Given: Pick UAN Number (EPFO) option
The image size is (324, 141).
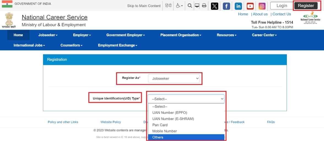Looking at the screenshot, I should [169, 112].
